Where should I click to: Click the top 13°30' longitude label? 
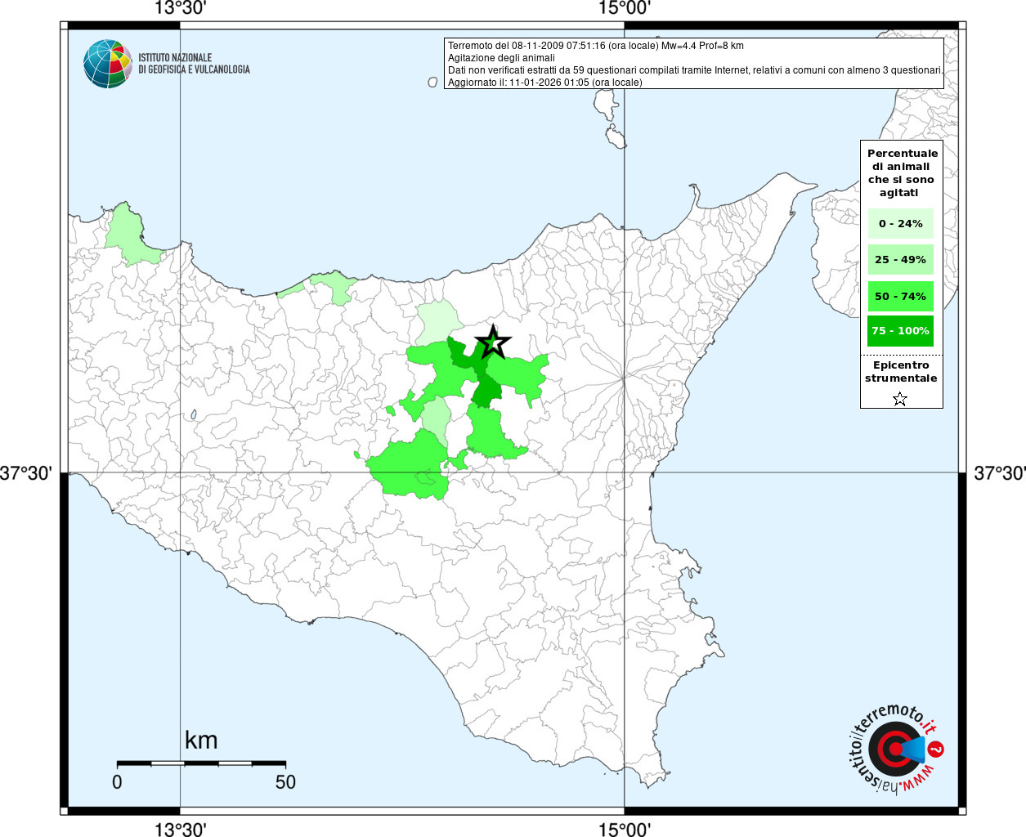[x=181, y=8]
